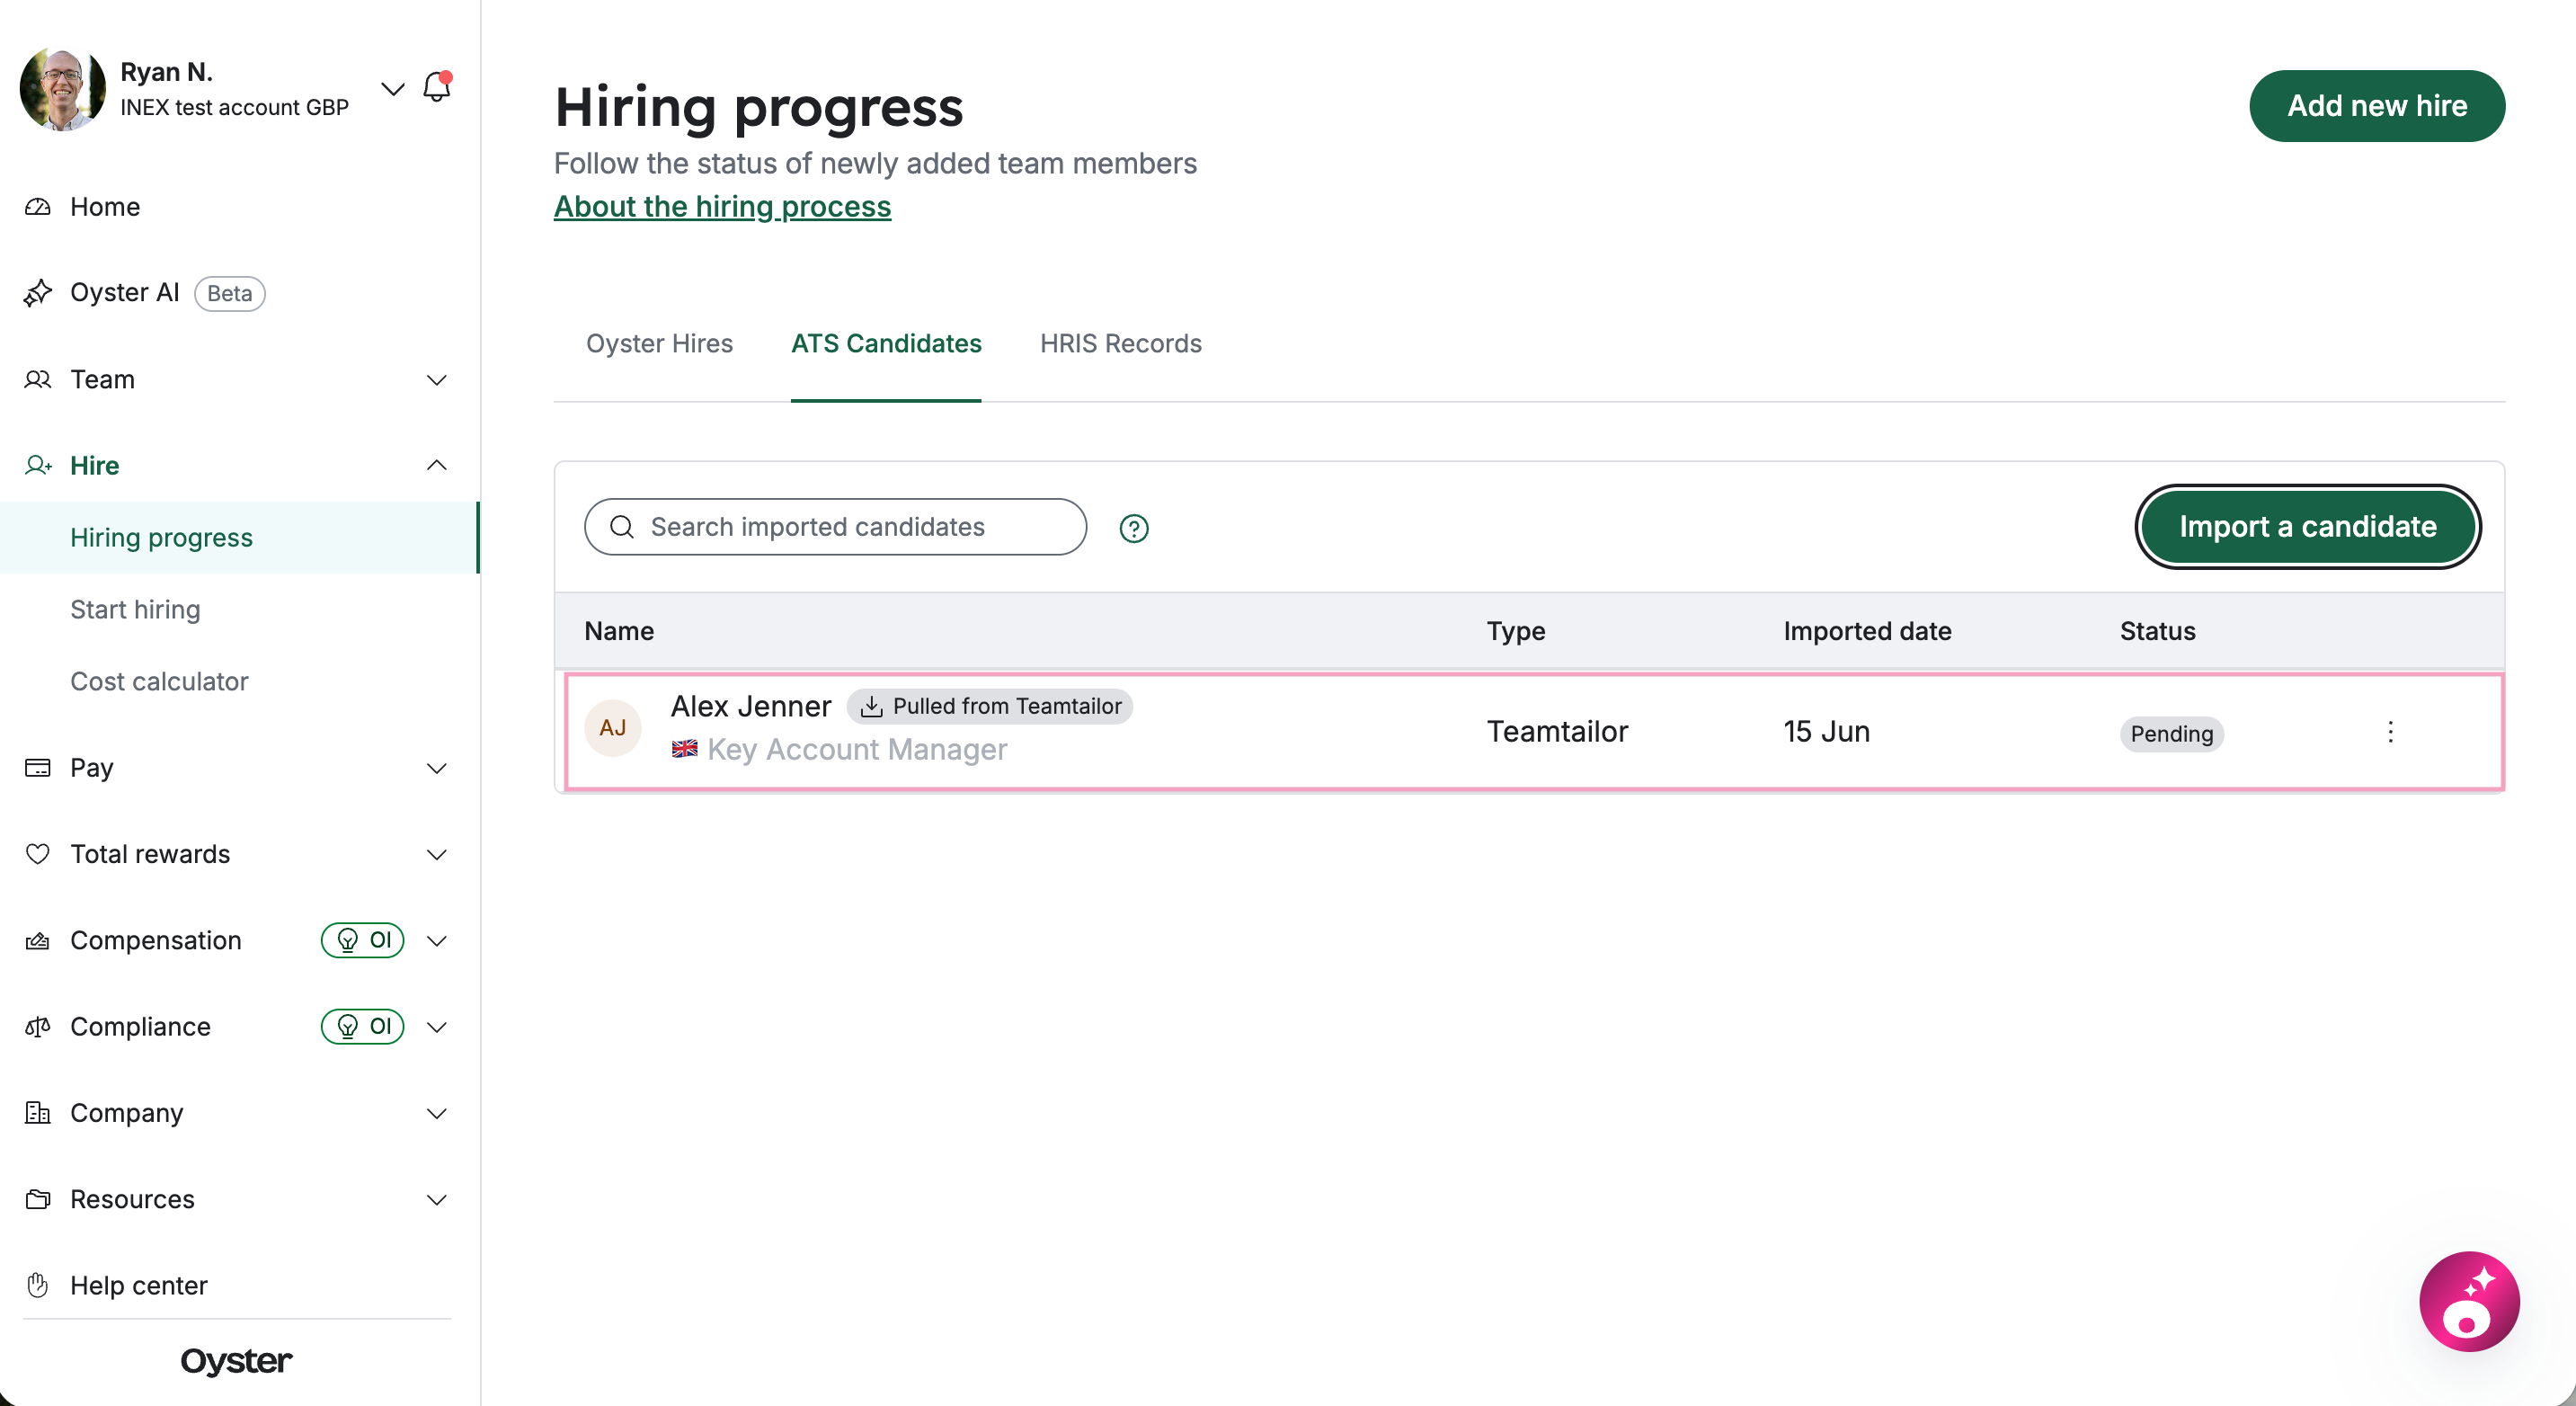Click the AJ avatar for Alex Jenner
2576x1406 pixels.
tap(612, 728)
